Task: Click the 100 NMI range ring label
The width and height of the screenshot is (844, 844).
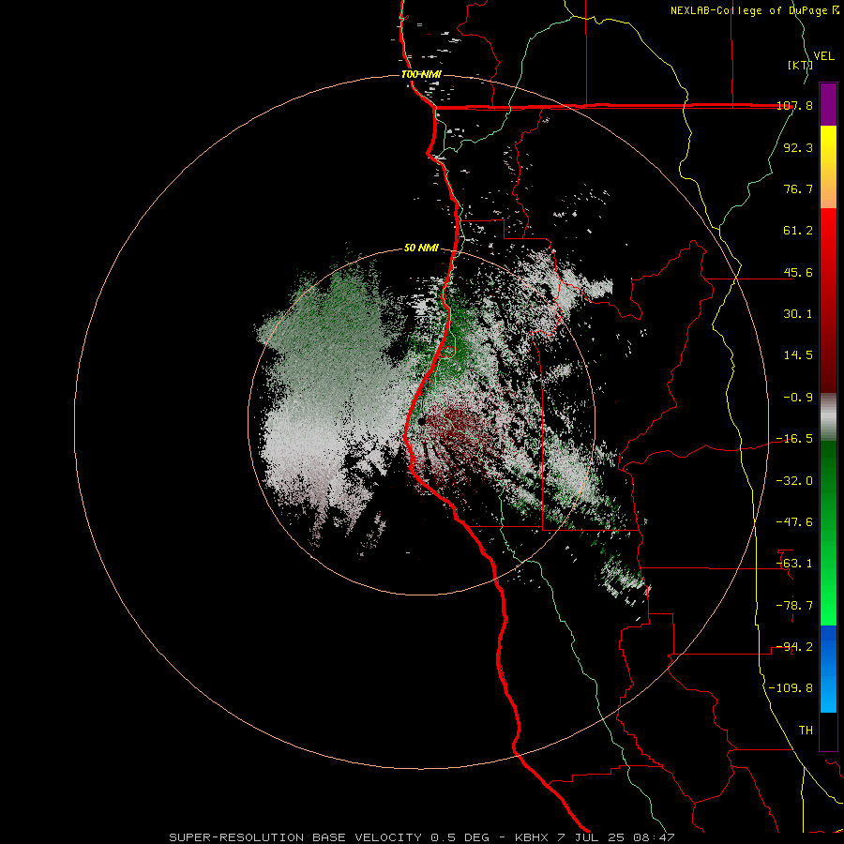Action: [x=421, y=74]
